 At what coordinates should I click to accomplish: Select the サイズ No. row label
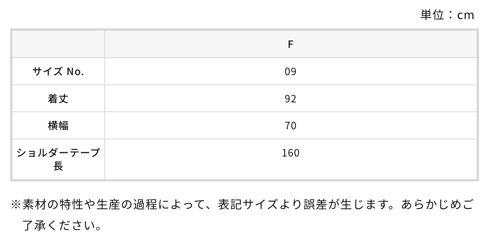[58, 72]
